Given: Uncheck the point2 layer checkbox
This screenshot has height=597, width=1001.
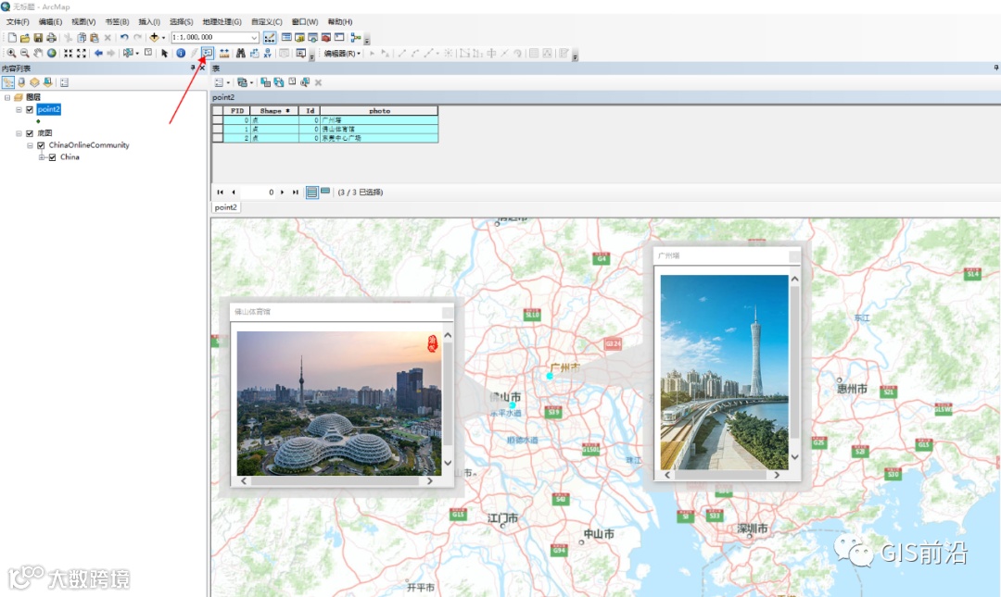Looking at the screenshot, I should click(x=30, y=109).
